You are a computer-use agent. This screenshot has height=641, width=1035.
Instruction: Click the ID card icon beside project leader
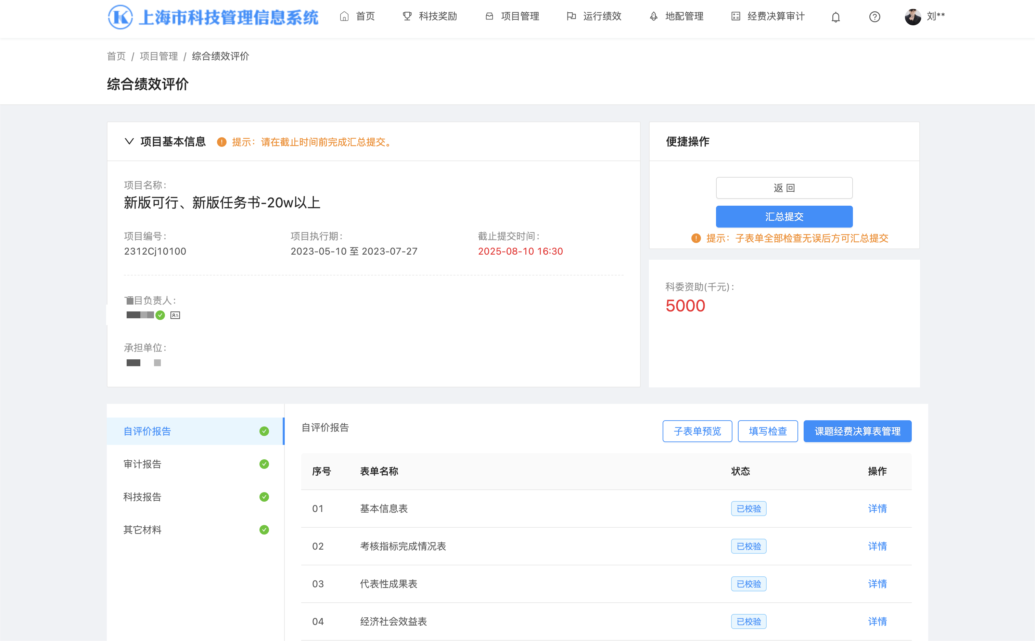point(175,315)
